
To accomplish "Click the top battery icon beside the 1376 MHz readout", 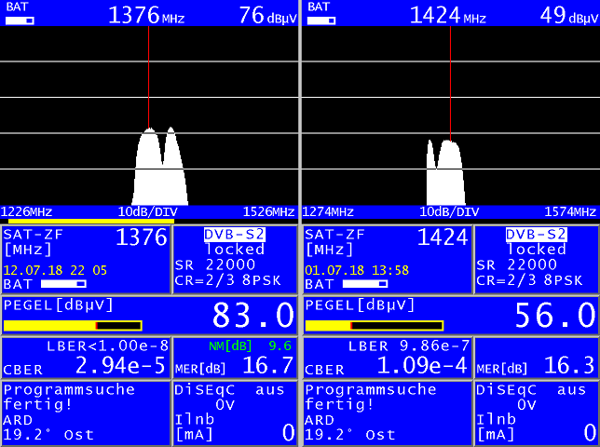I will 20,19.
